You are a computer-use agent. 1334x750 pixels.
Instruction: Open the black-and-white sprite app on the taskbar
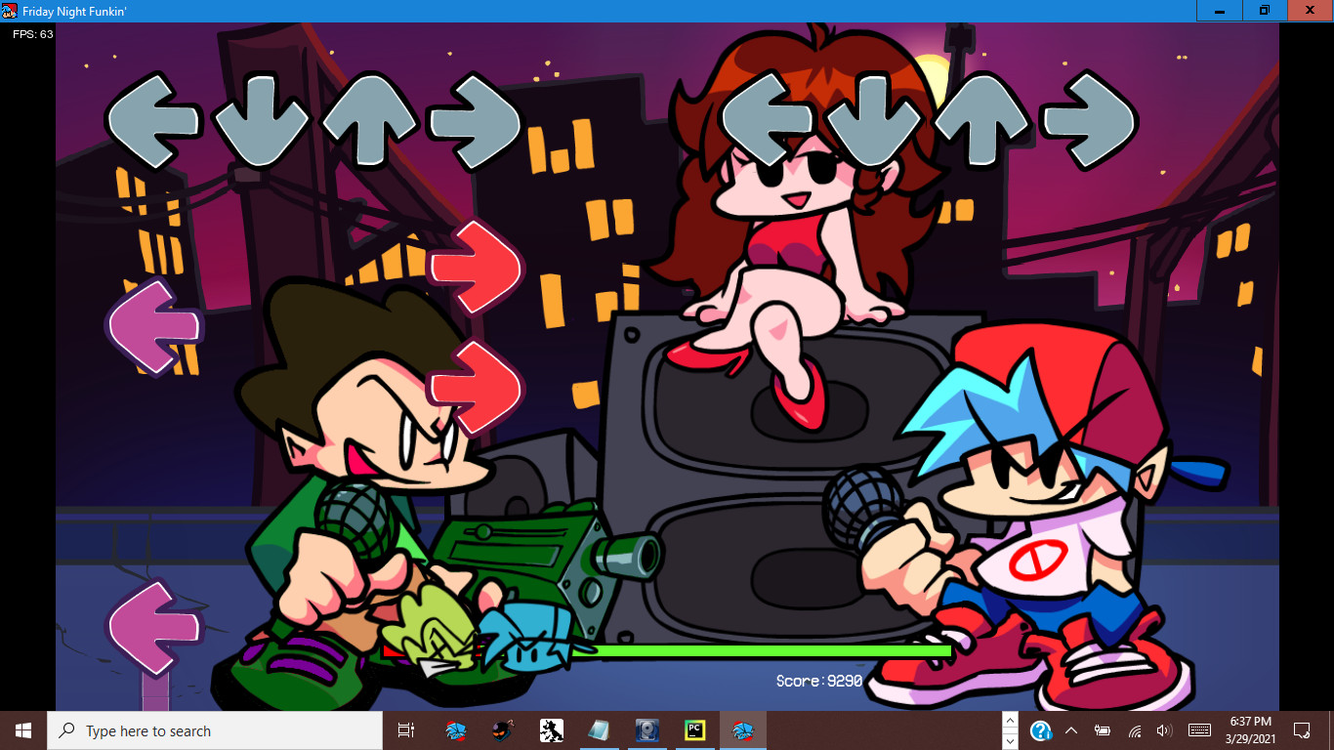(550, 729)
